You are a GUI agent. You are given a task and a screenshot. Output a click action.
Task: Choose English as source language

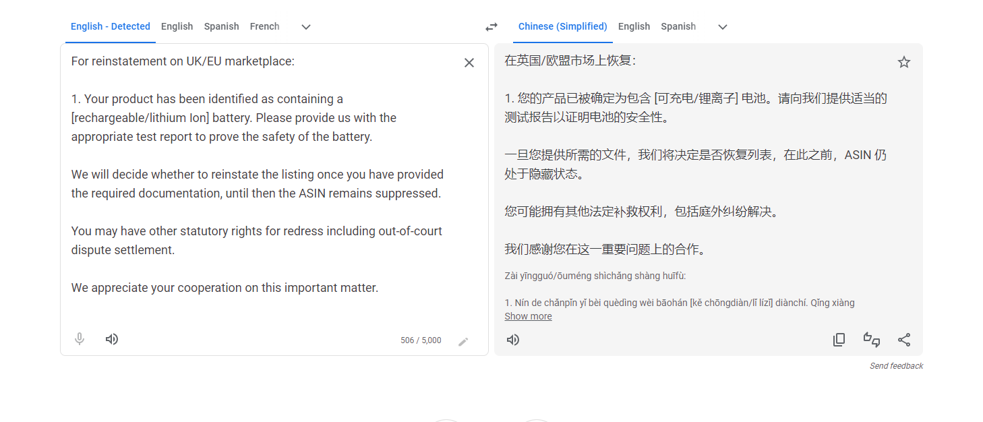pyautogui.click(x=177, y=26)
